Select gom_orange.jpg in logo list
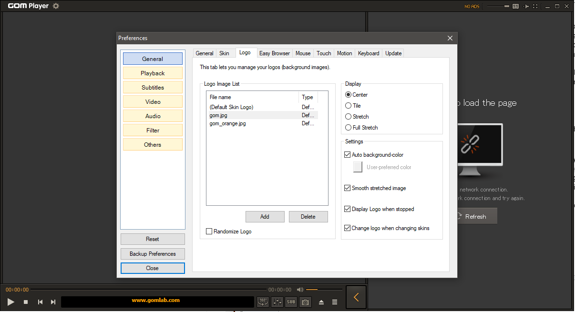The height and width of the screenshot is (312, 575). pos(262,123)
